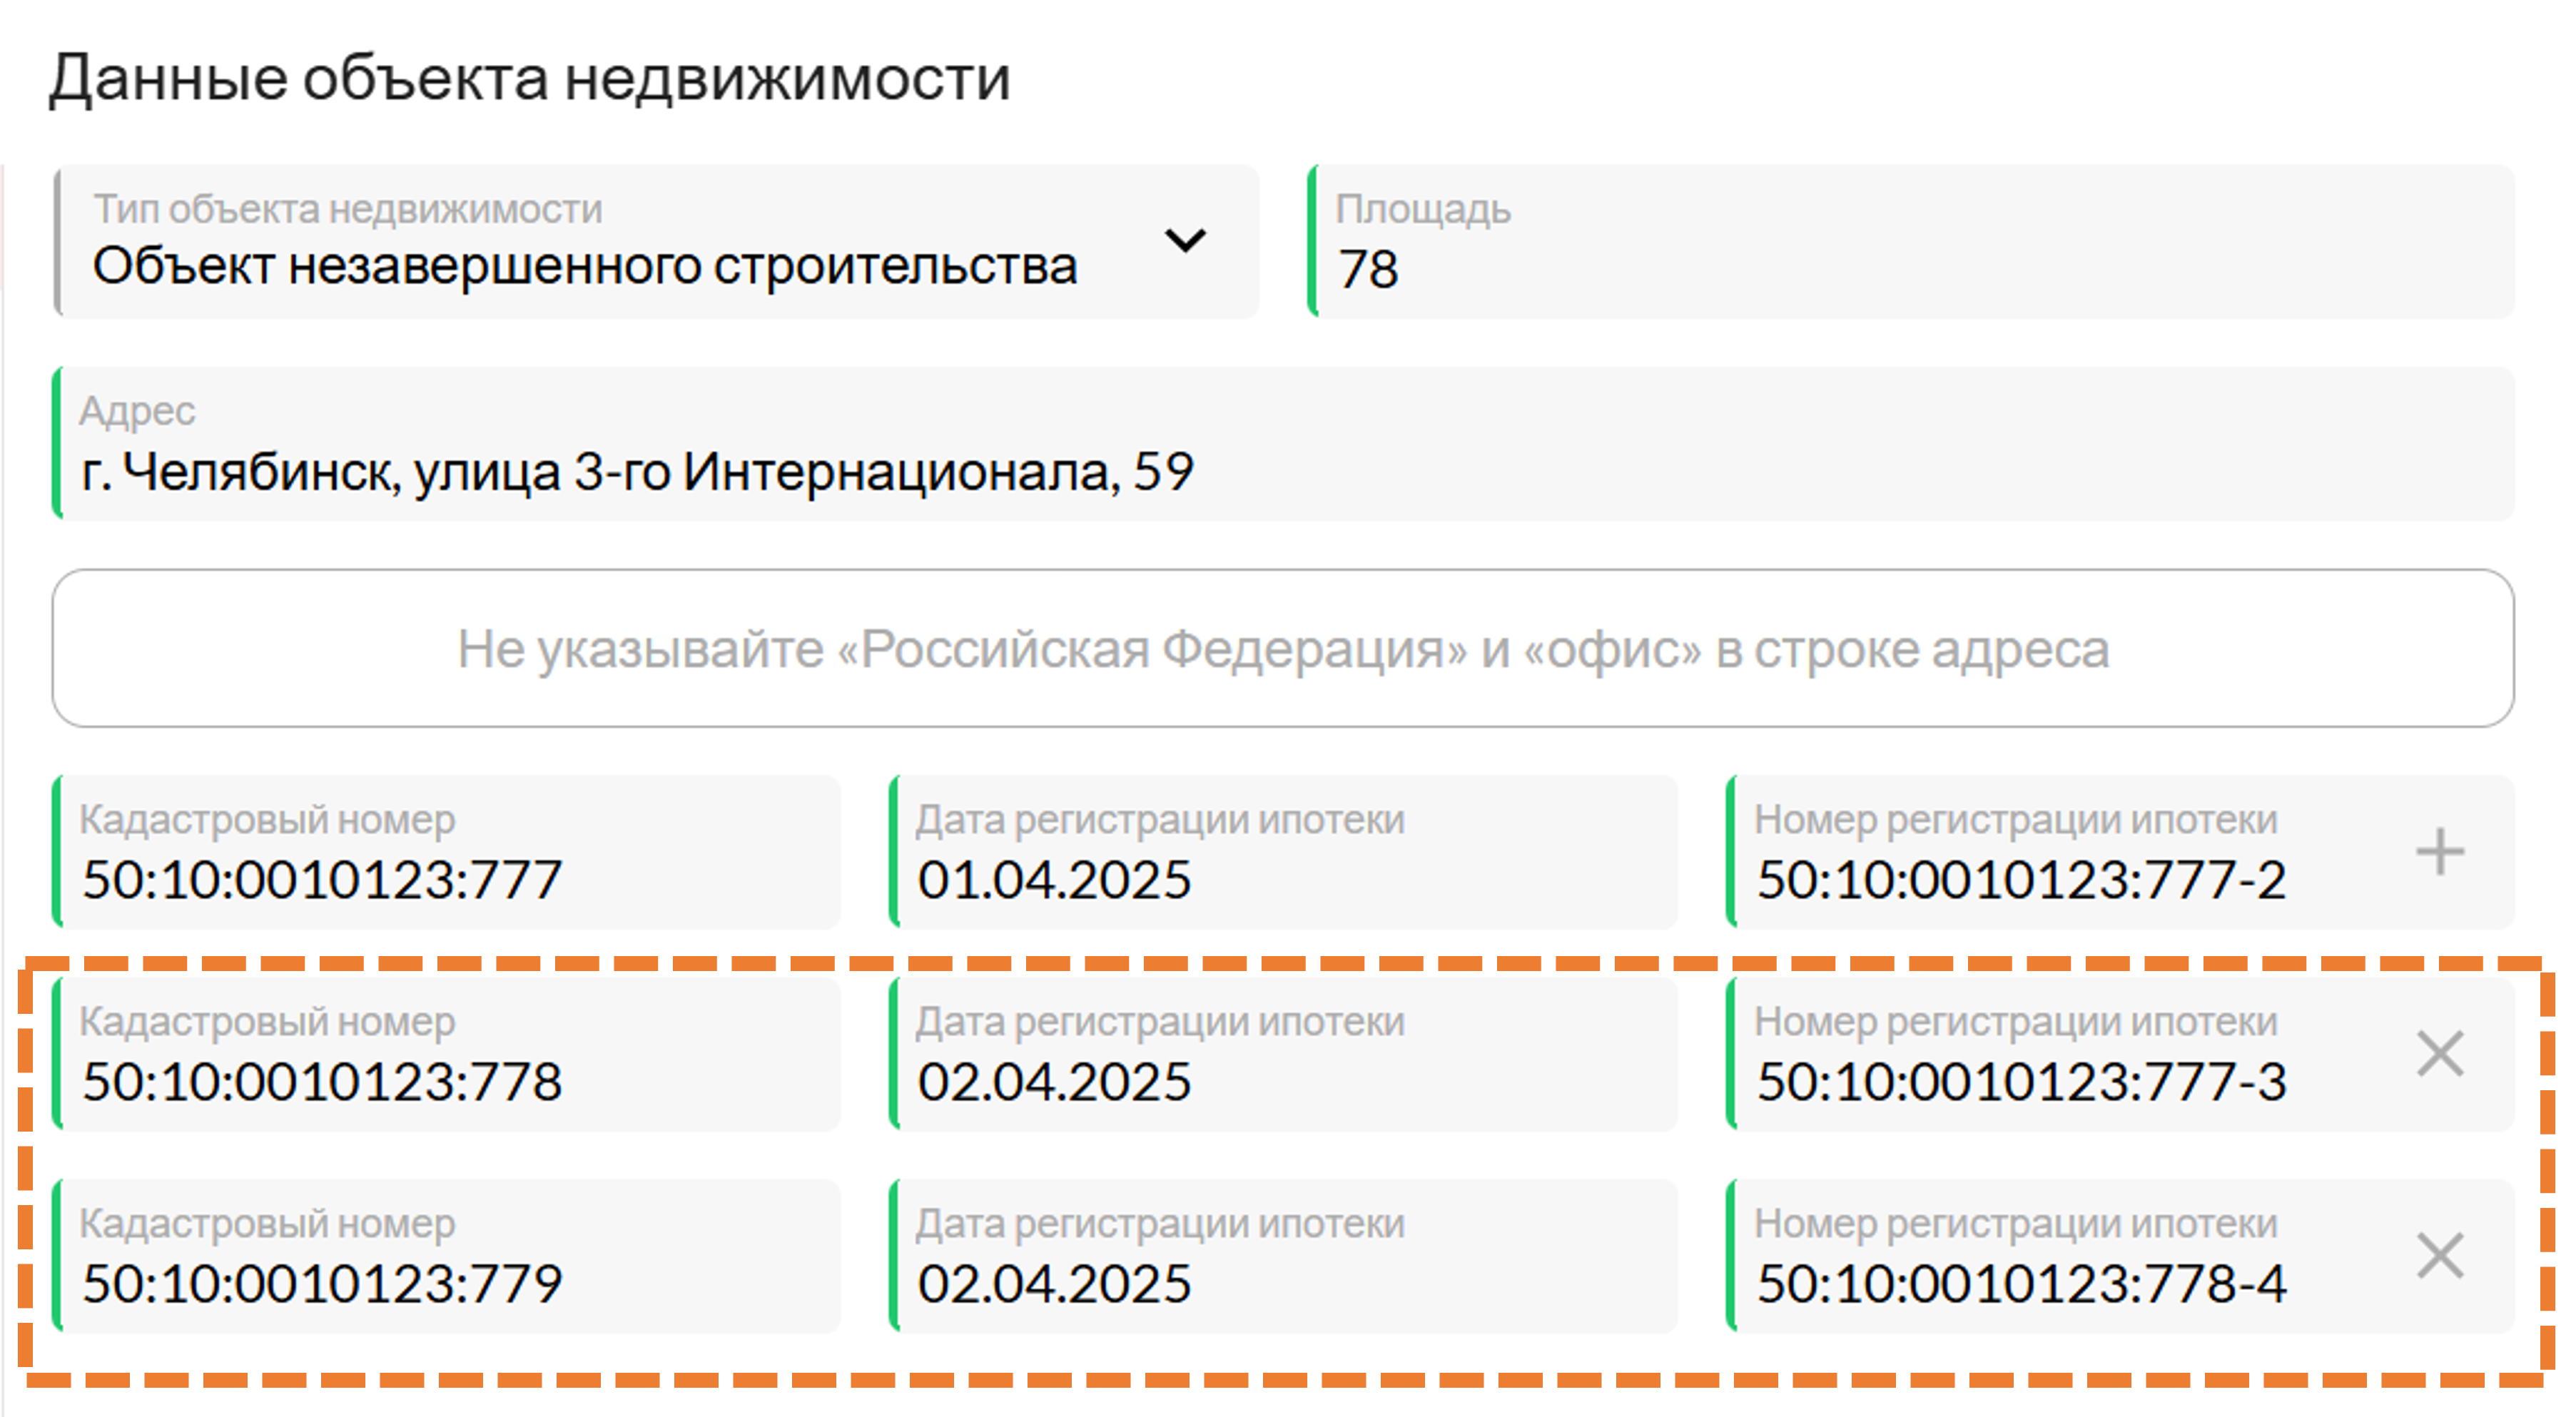This screenshot has width=2576, height=1417.
Task: Remove the row with registration number 50:10:0010123:777-3
Action: [x=2439, y=1054]
